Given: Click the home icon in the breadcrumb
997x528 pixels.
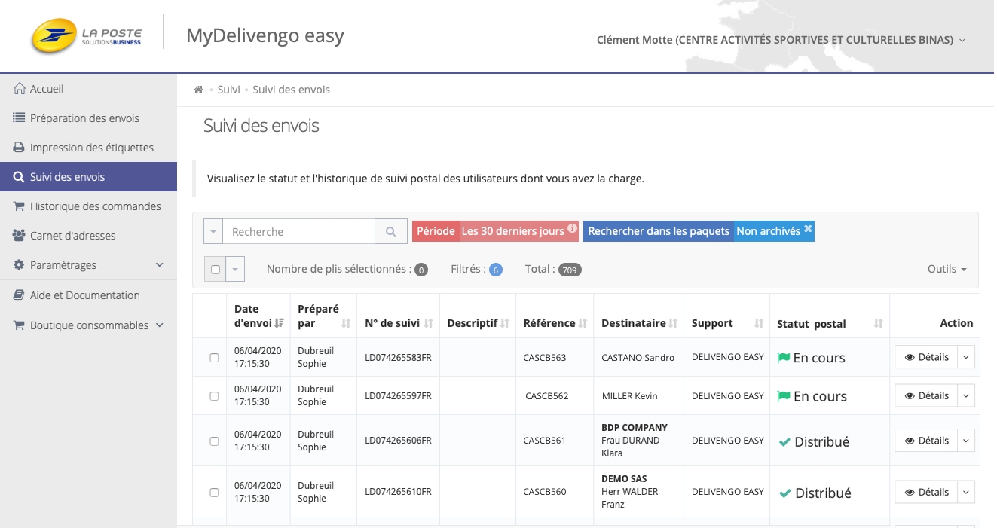Looking at the screenshot, I should 199,90.
